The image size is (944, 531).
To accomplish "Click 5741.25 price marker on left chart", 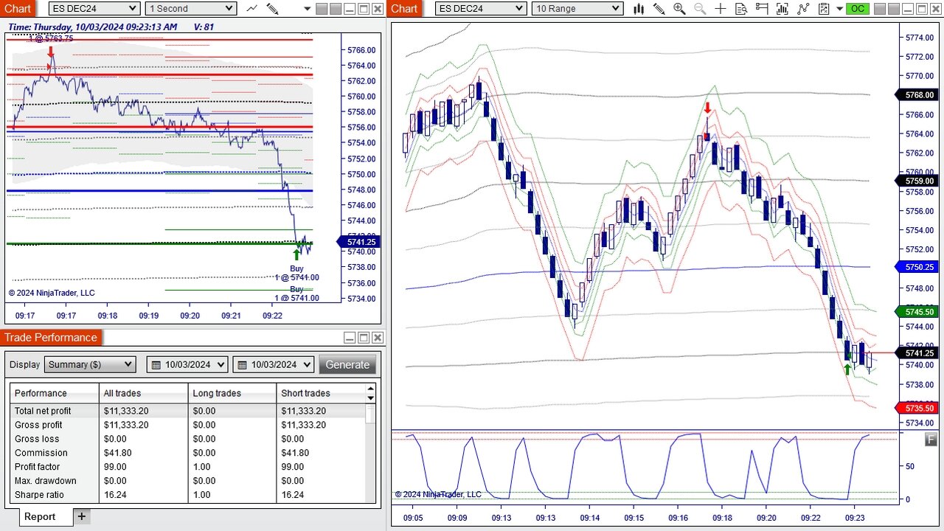I will click(x=358, y=242).
